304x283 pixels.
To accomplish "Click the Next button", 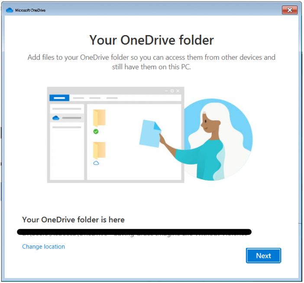I will click(x=263, y=255).
